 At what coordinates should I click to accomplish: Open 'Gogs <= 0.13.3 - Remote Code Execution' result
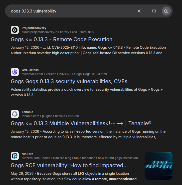coord(61,39)
